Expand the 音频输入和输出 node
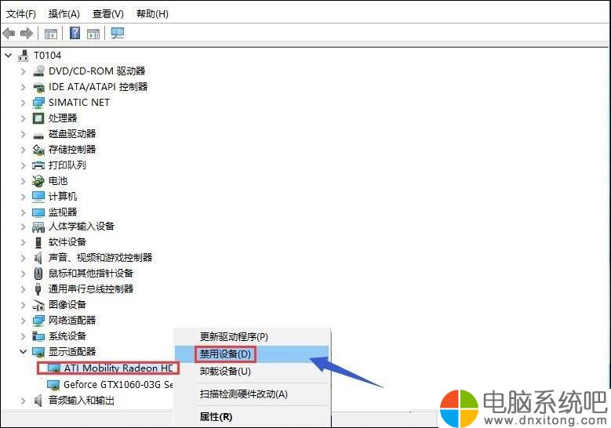This screenshot has height=428, width=611. coord(23,401)
